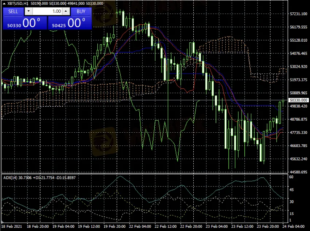This screenshot has height=231, width=310.
Task: Click the 45632.240 price scale label
Action: tap(299, 159)
